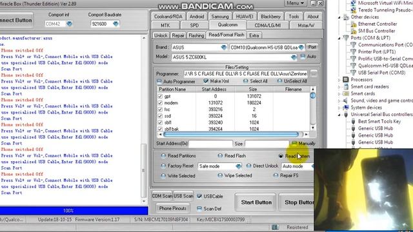Click Teredo Tunneling Pseudo-Interface icon

pyautogui.click(x=354, y=10)
